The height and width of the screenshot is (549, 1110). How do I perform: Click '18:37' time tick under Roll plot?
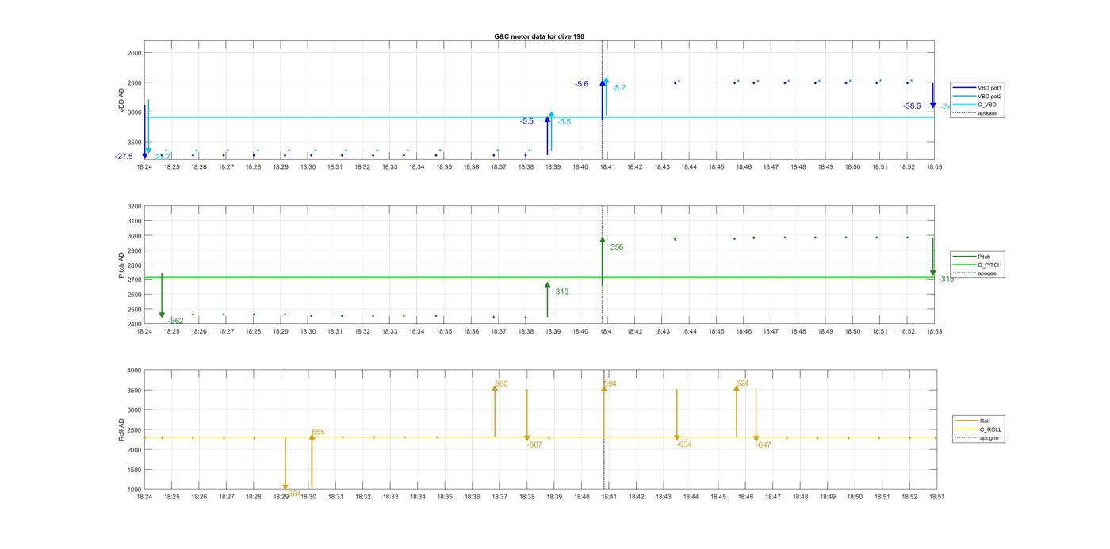(499, 497)
